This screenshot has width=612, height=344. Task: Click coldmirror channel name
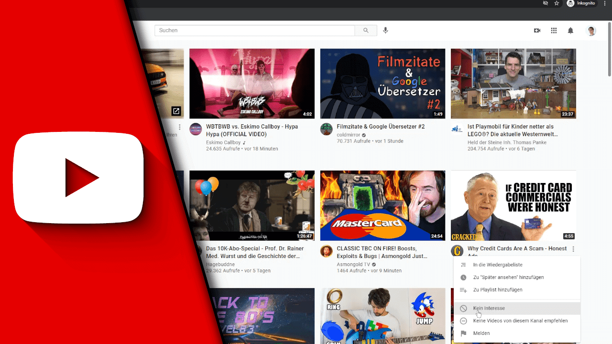[x=349, y=135]
